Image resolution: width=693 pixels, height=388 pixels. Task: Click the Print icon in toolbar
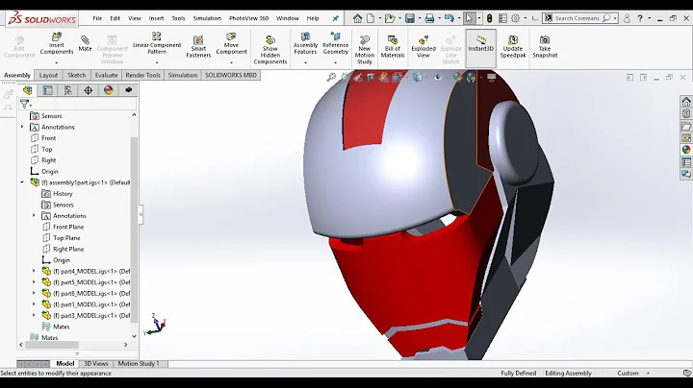429,18
